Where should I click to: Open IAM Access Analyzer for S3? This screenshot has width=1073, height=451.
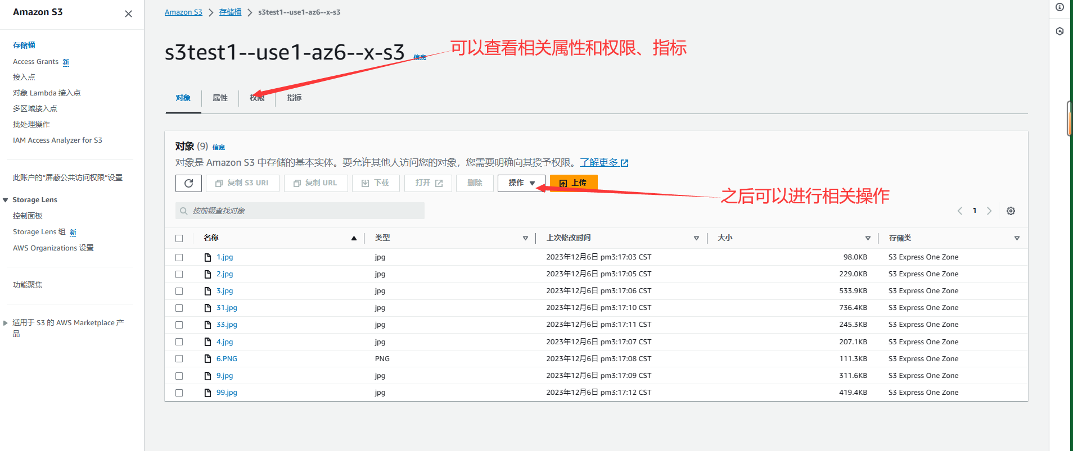click(57, 140)
